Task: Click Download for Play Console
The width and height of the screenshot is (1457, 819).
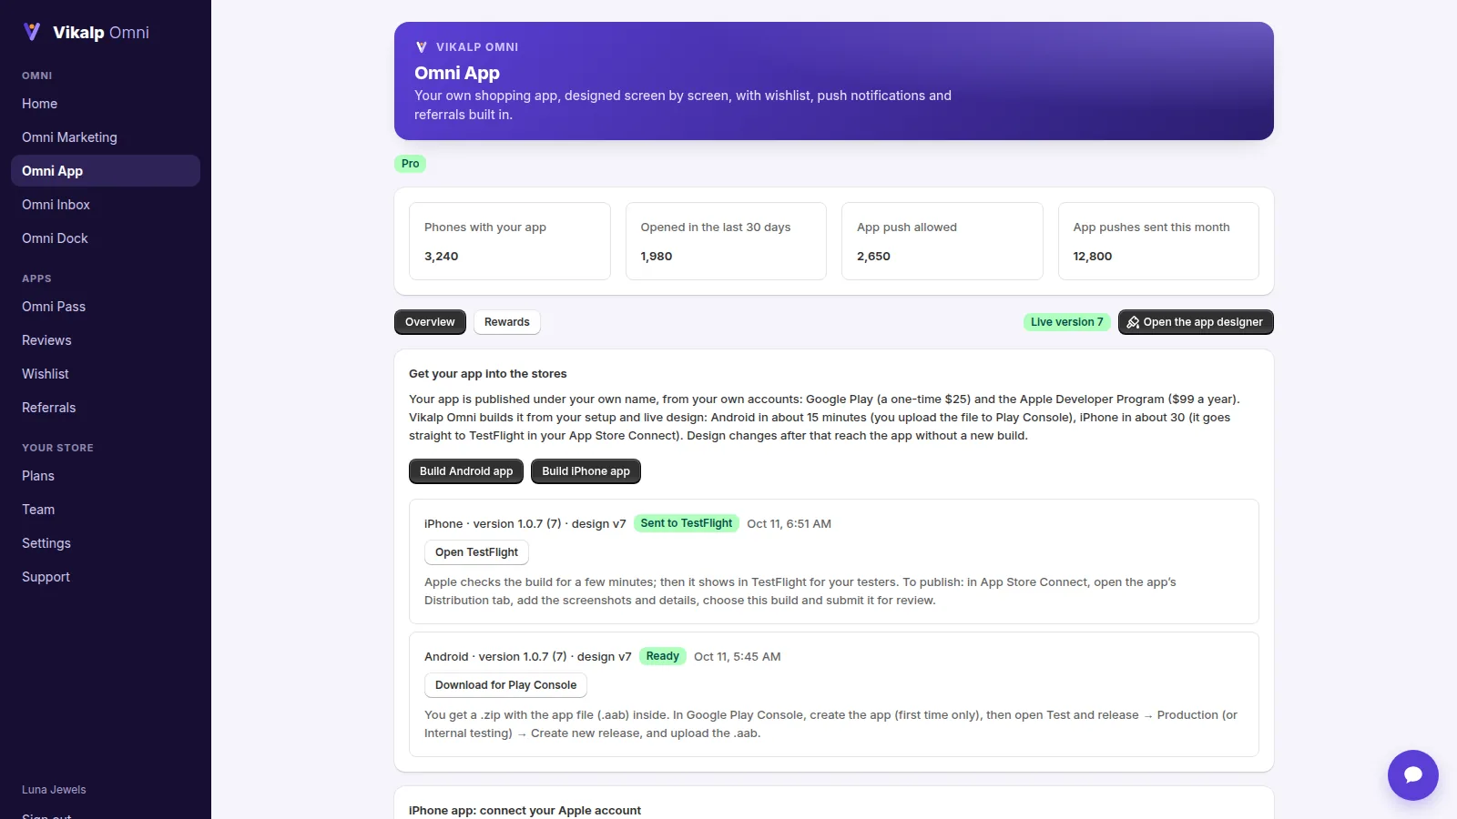Action: (x=505, y=685)
